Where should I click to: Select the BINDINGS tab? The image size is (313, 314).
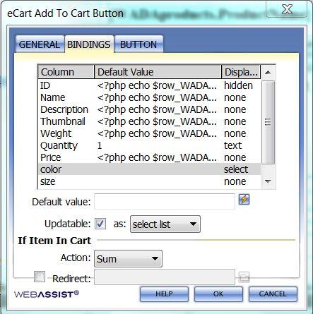(89, 44)
